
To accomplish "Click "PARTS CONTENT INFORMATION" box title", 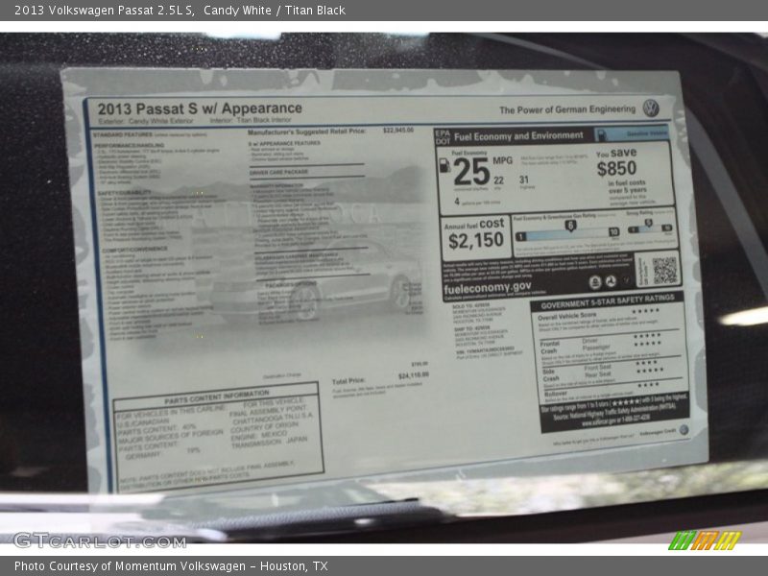I will pos(217,397).
